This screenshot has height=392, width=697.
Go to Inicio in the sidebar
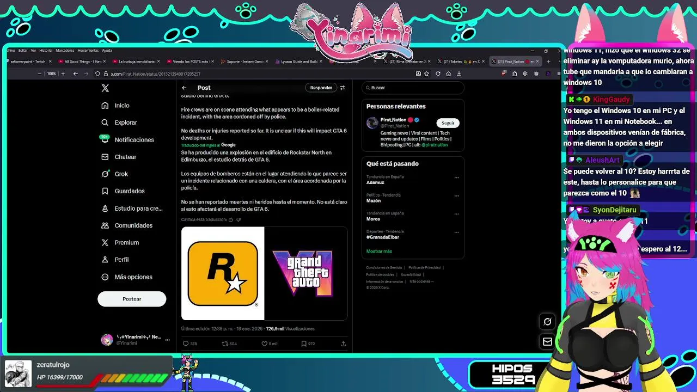pyautogui.click(x=115, y=105)
